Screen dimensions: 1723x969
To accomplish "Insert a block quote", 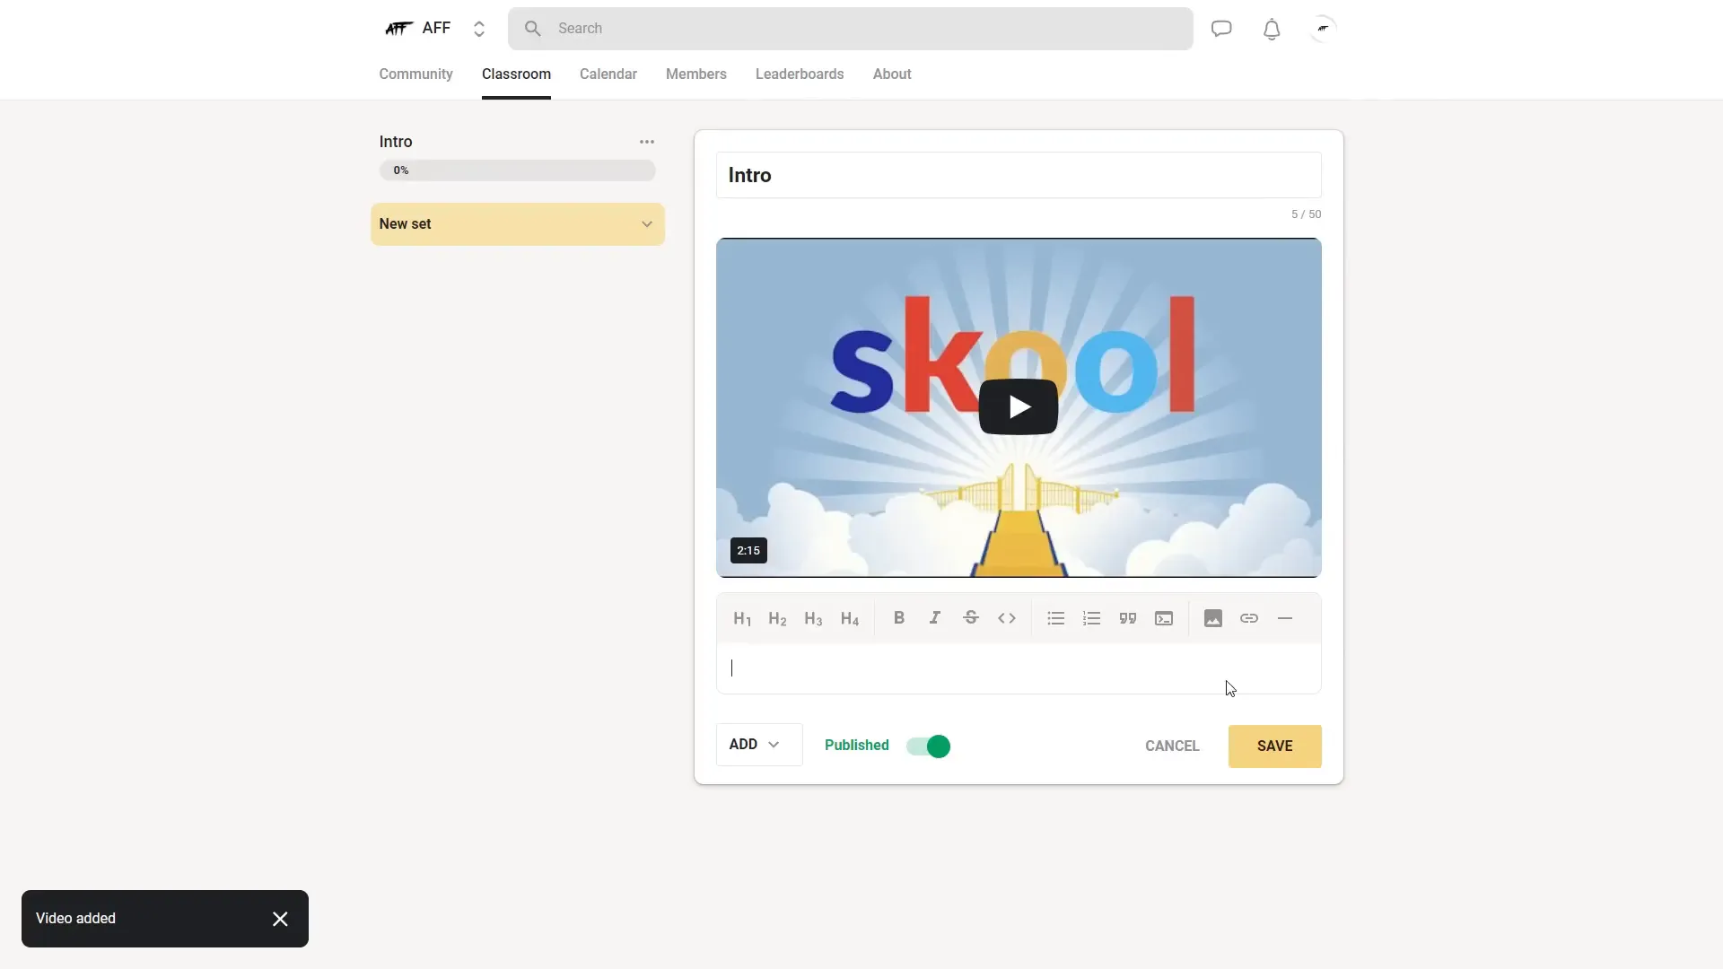I will point(1128,618).
